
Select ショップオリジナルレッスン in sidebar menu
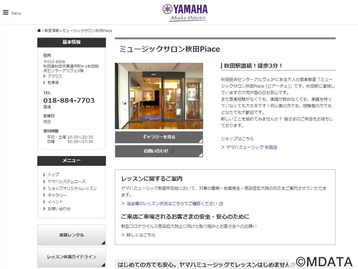tap(72, 188)
